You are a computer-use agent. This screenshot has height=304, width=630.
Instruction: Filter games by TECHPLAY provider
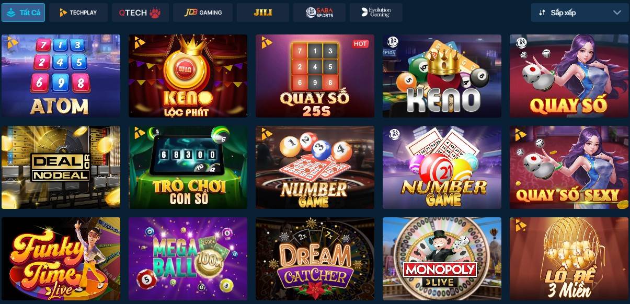[78, 13]
